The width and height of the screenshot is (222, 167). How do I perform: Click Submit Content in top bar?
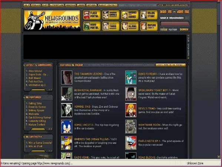pyautogui.click(x=107, y=5)
